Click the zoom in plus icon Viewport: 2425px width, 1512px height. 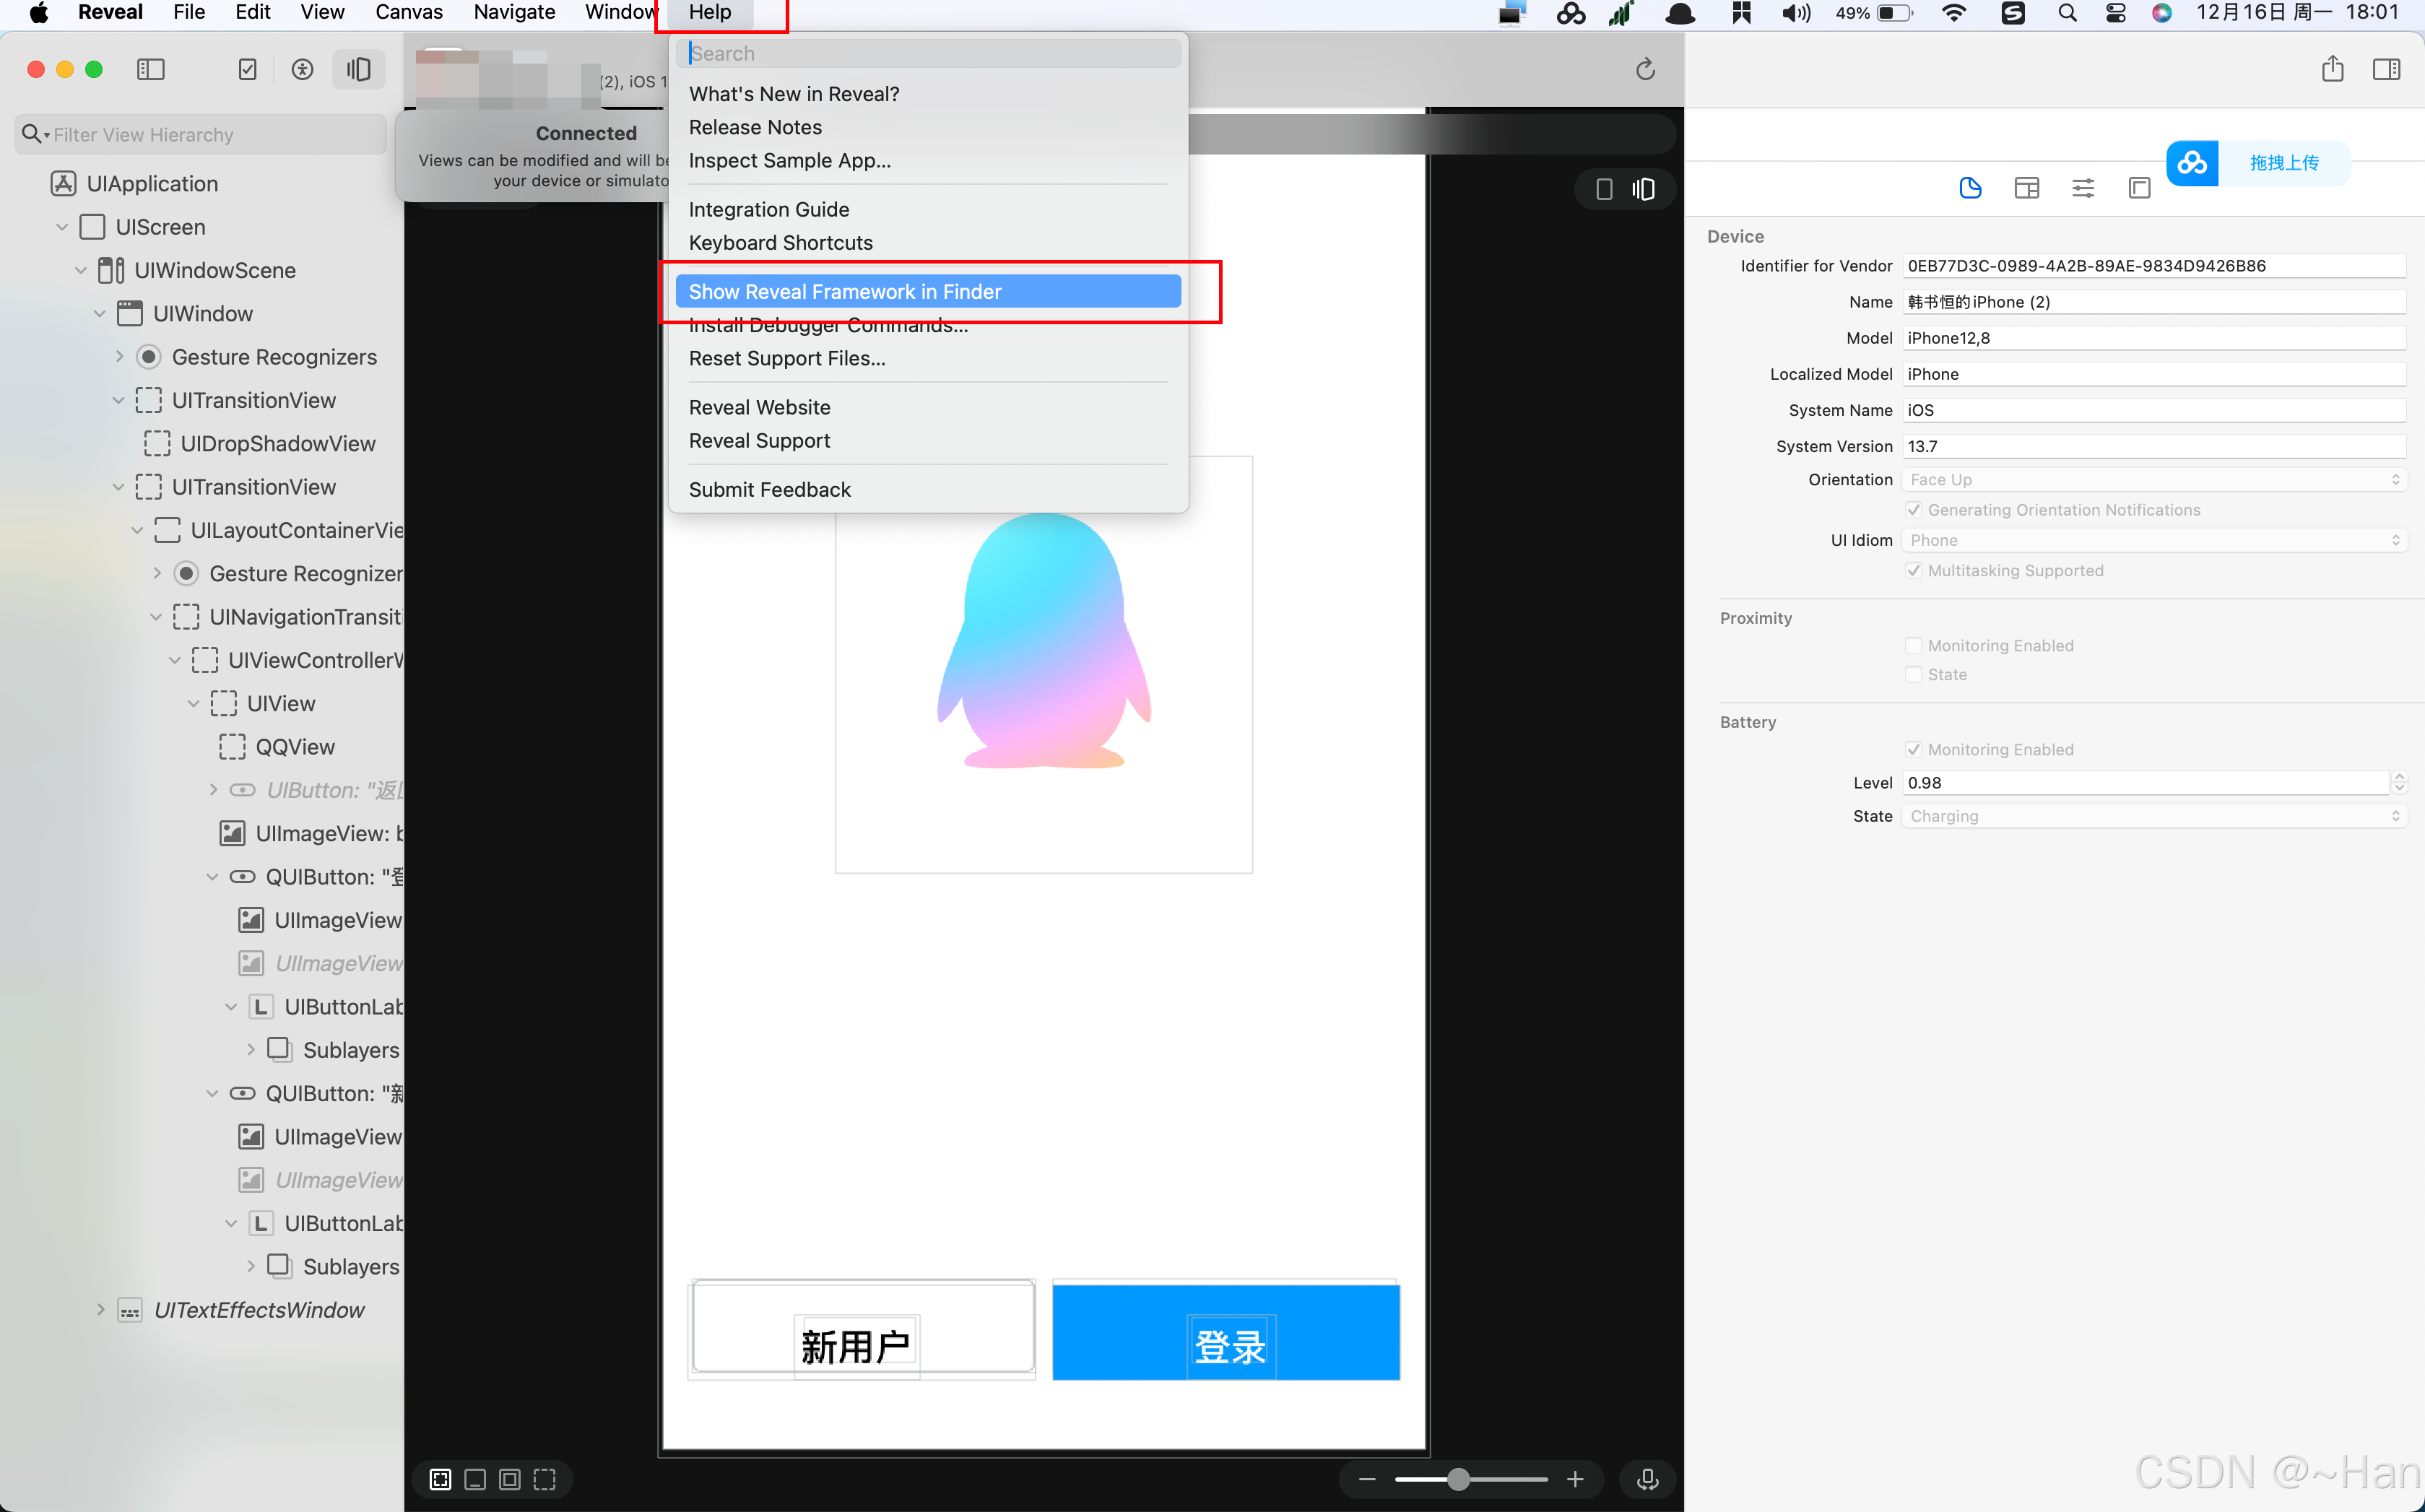1575,1479
